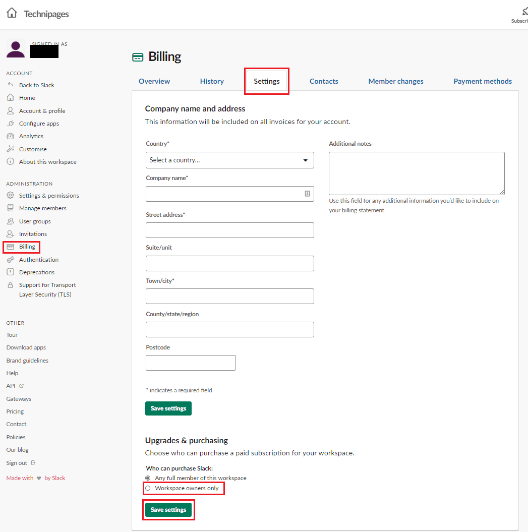Image resolution: width=528 pixels, height=532 pixels.
Task: Select Any full member of this workspace
Action: (x=148, y=478)
